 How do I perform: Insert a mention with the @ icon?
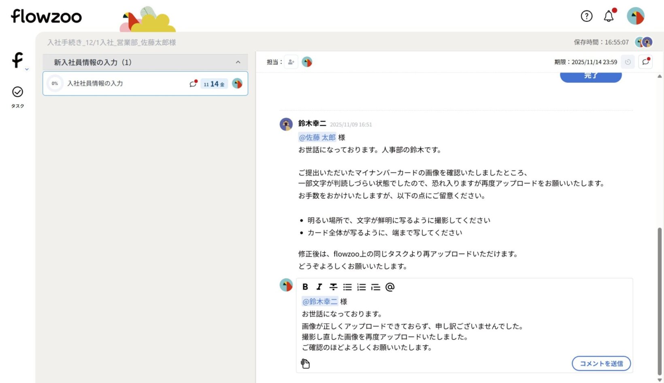pyautogui.click(x=389, y=287)
